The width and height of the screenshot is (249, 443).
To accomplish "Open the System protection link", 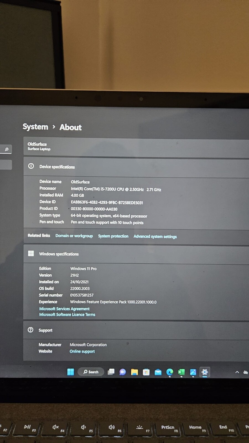I will (113, 236).
